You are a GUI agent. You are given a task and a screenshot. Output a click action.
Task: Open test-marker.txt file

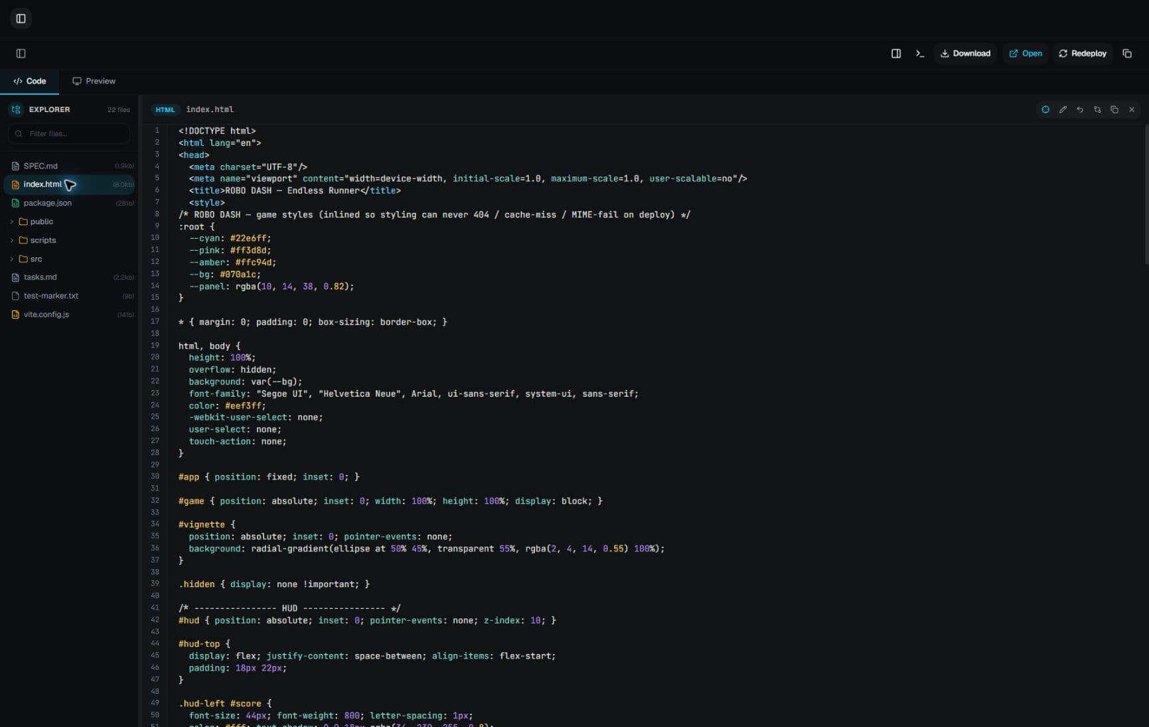[69, 296]
